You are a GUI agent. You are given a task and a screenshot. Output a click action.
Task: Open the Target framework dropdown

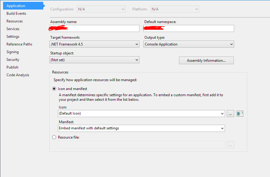coord(95,44)
